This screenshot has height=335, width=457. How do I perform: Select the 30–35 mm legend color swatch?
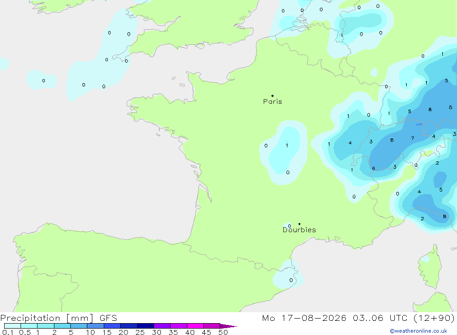[162, 326]
